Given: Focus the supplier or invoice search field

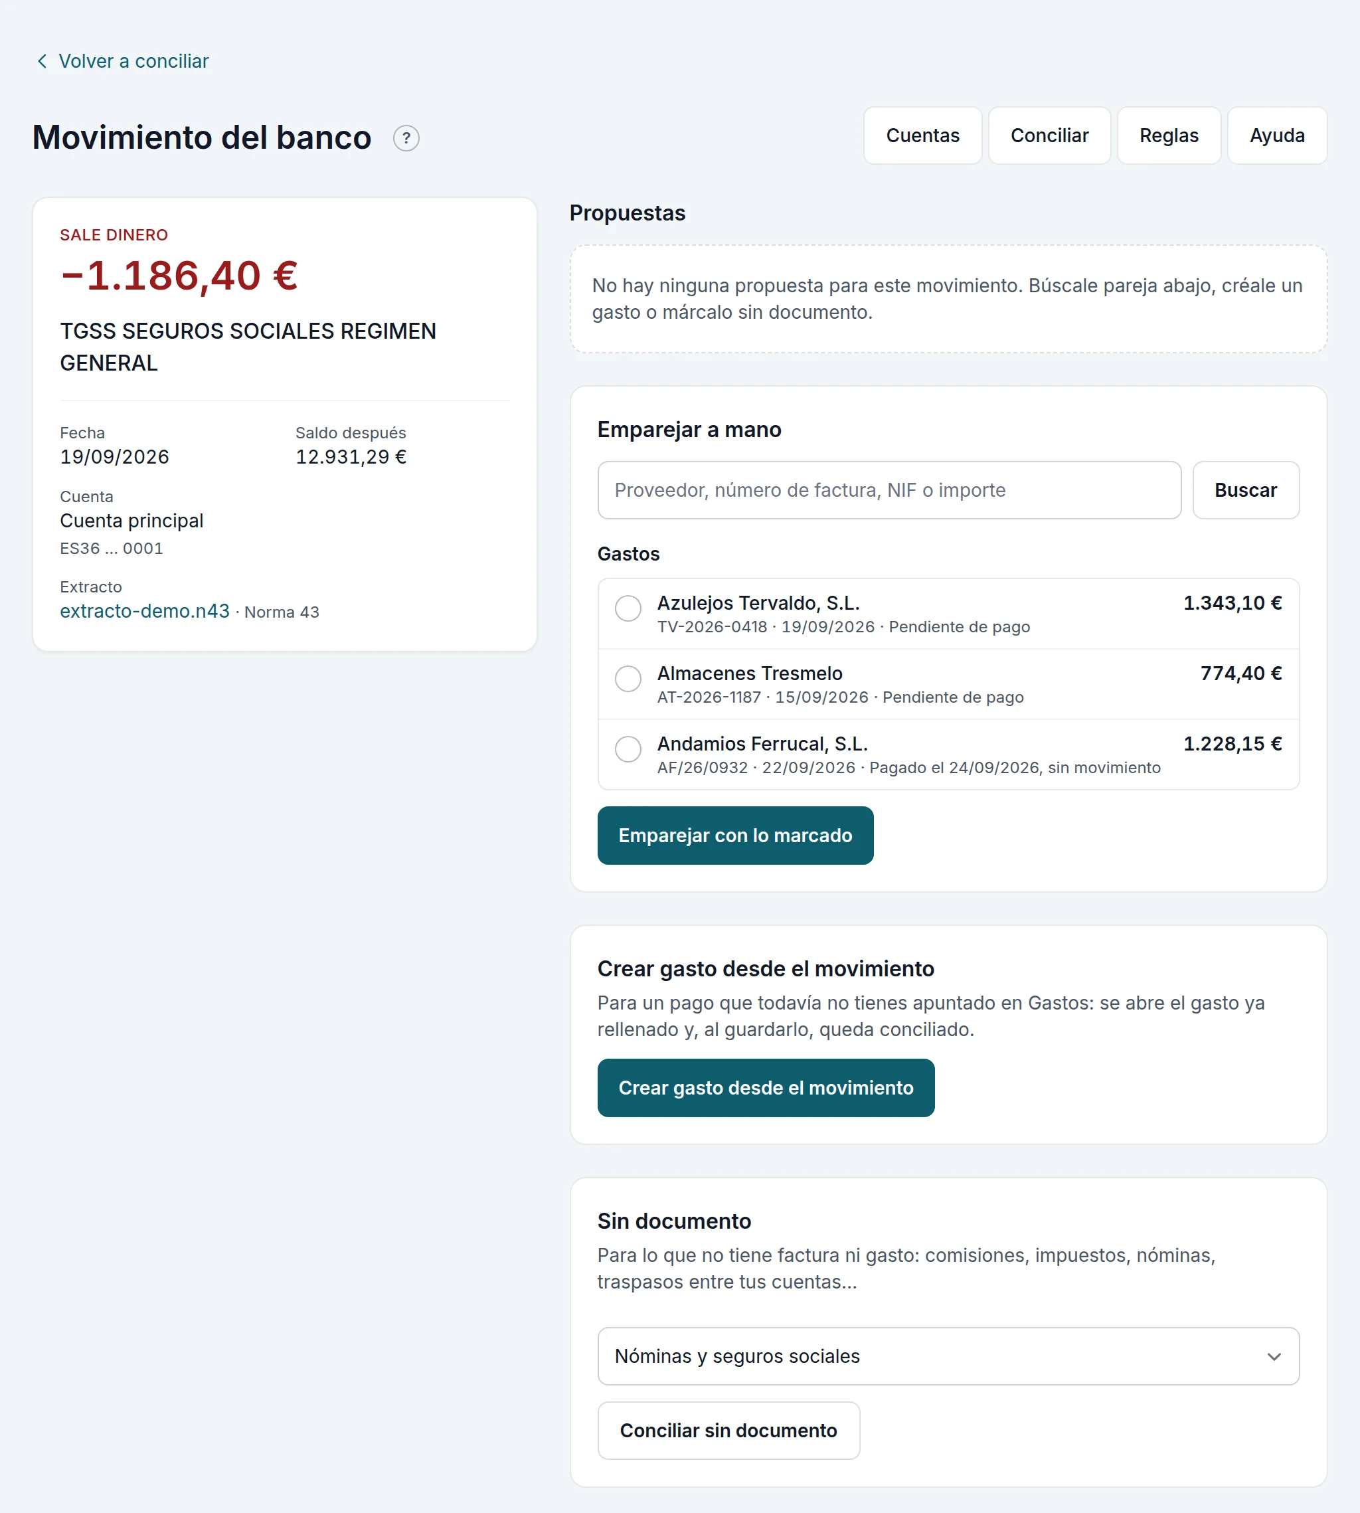Looking at the screenshot, I should click(889, 490).
